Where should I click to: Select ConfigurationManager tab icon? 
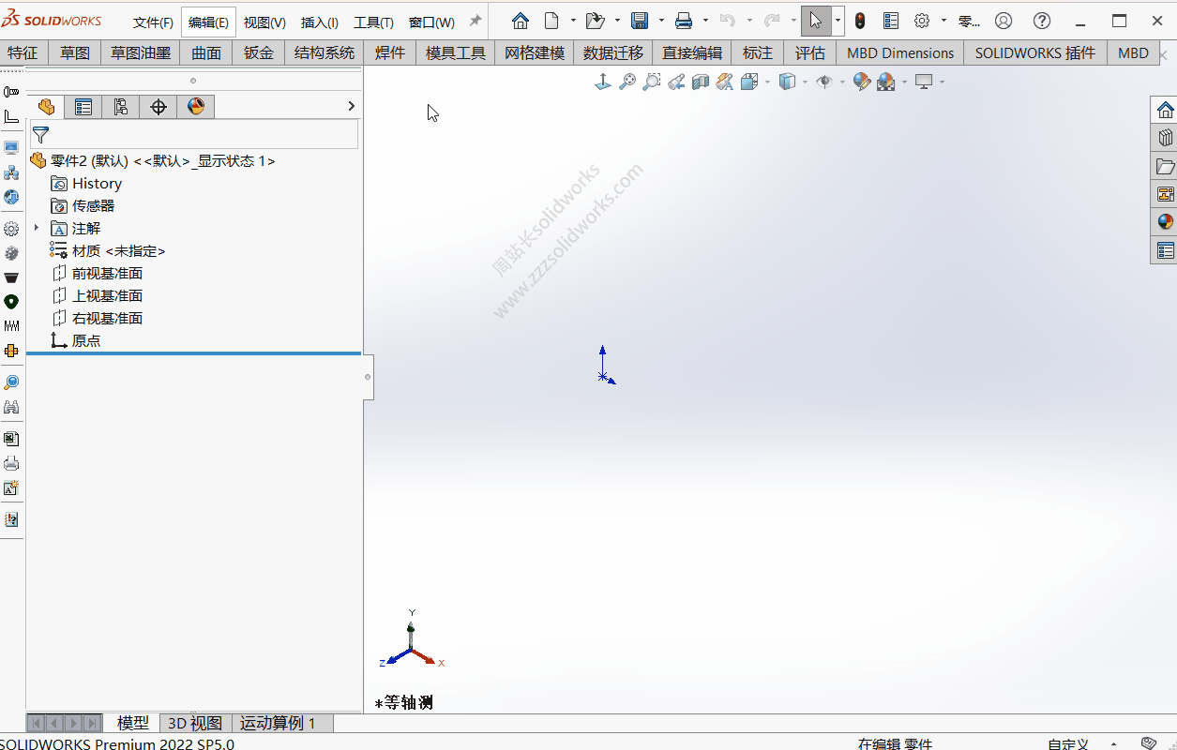[121, 107]
